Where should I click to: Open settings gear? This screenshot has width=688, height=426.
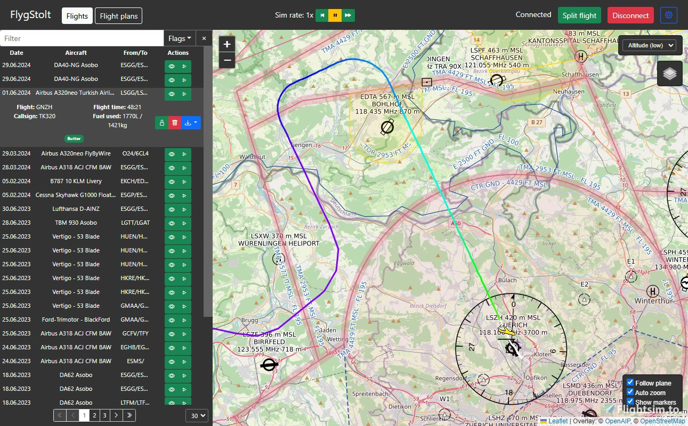click(x=669, y=15)
